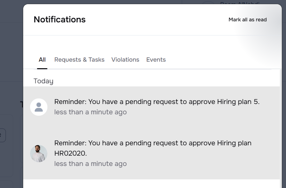Click the Today section label
Screen dimensions: 286x188
pyautogui.click(x=44, y=81)
